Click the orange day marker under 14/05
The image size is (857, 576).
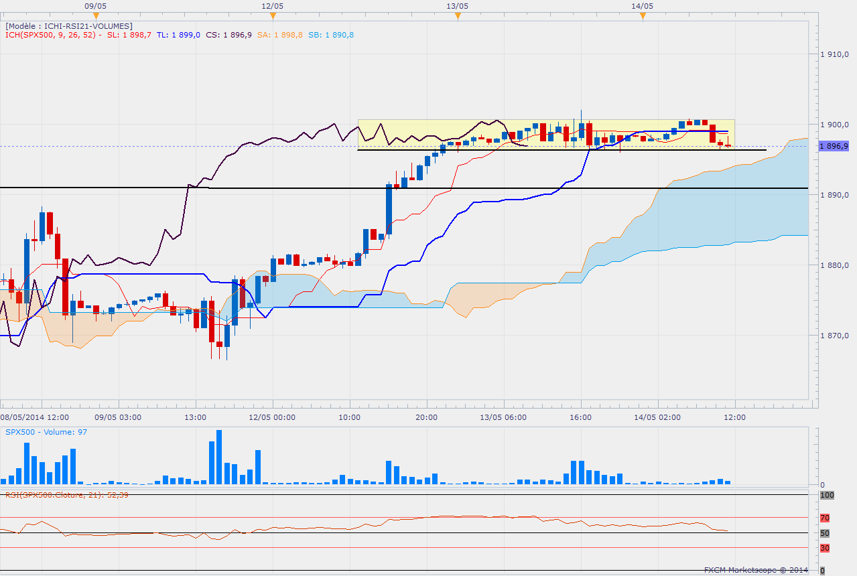point(643,15)
